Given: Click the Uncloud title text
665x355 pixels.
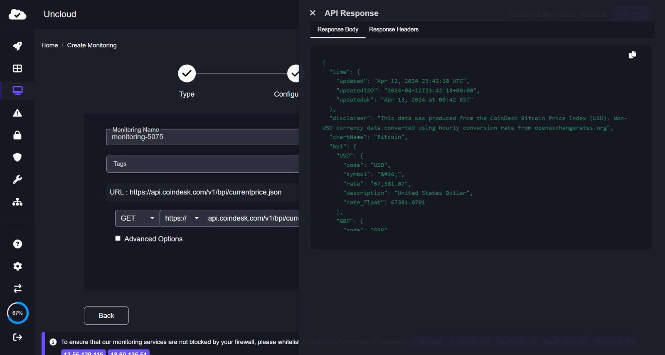Looking at the screenshot, I should (x=60, y=14).
